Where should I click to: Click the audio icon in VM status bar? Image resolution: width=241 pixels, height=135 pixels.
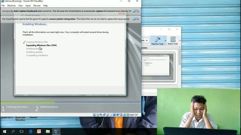[101, 115]
